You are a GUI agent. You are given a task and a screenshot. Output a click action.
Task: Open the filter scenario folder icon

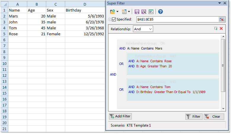click(x=112, y=12)
